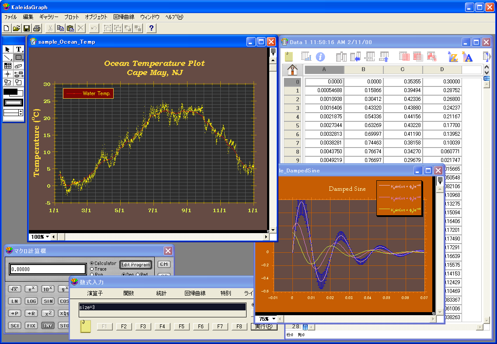Click the insert row icon with up arrow
The width and height of the screenshot is (497, 344).
(x=384, y=57)
